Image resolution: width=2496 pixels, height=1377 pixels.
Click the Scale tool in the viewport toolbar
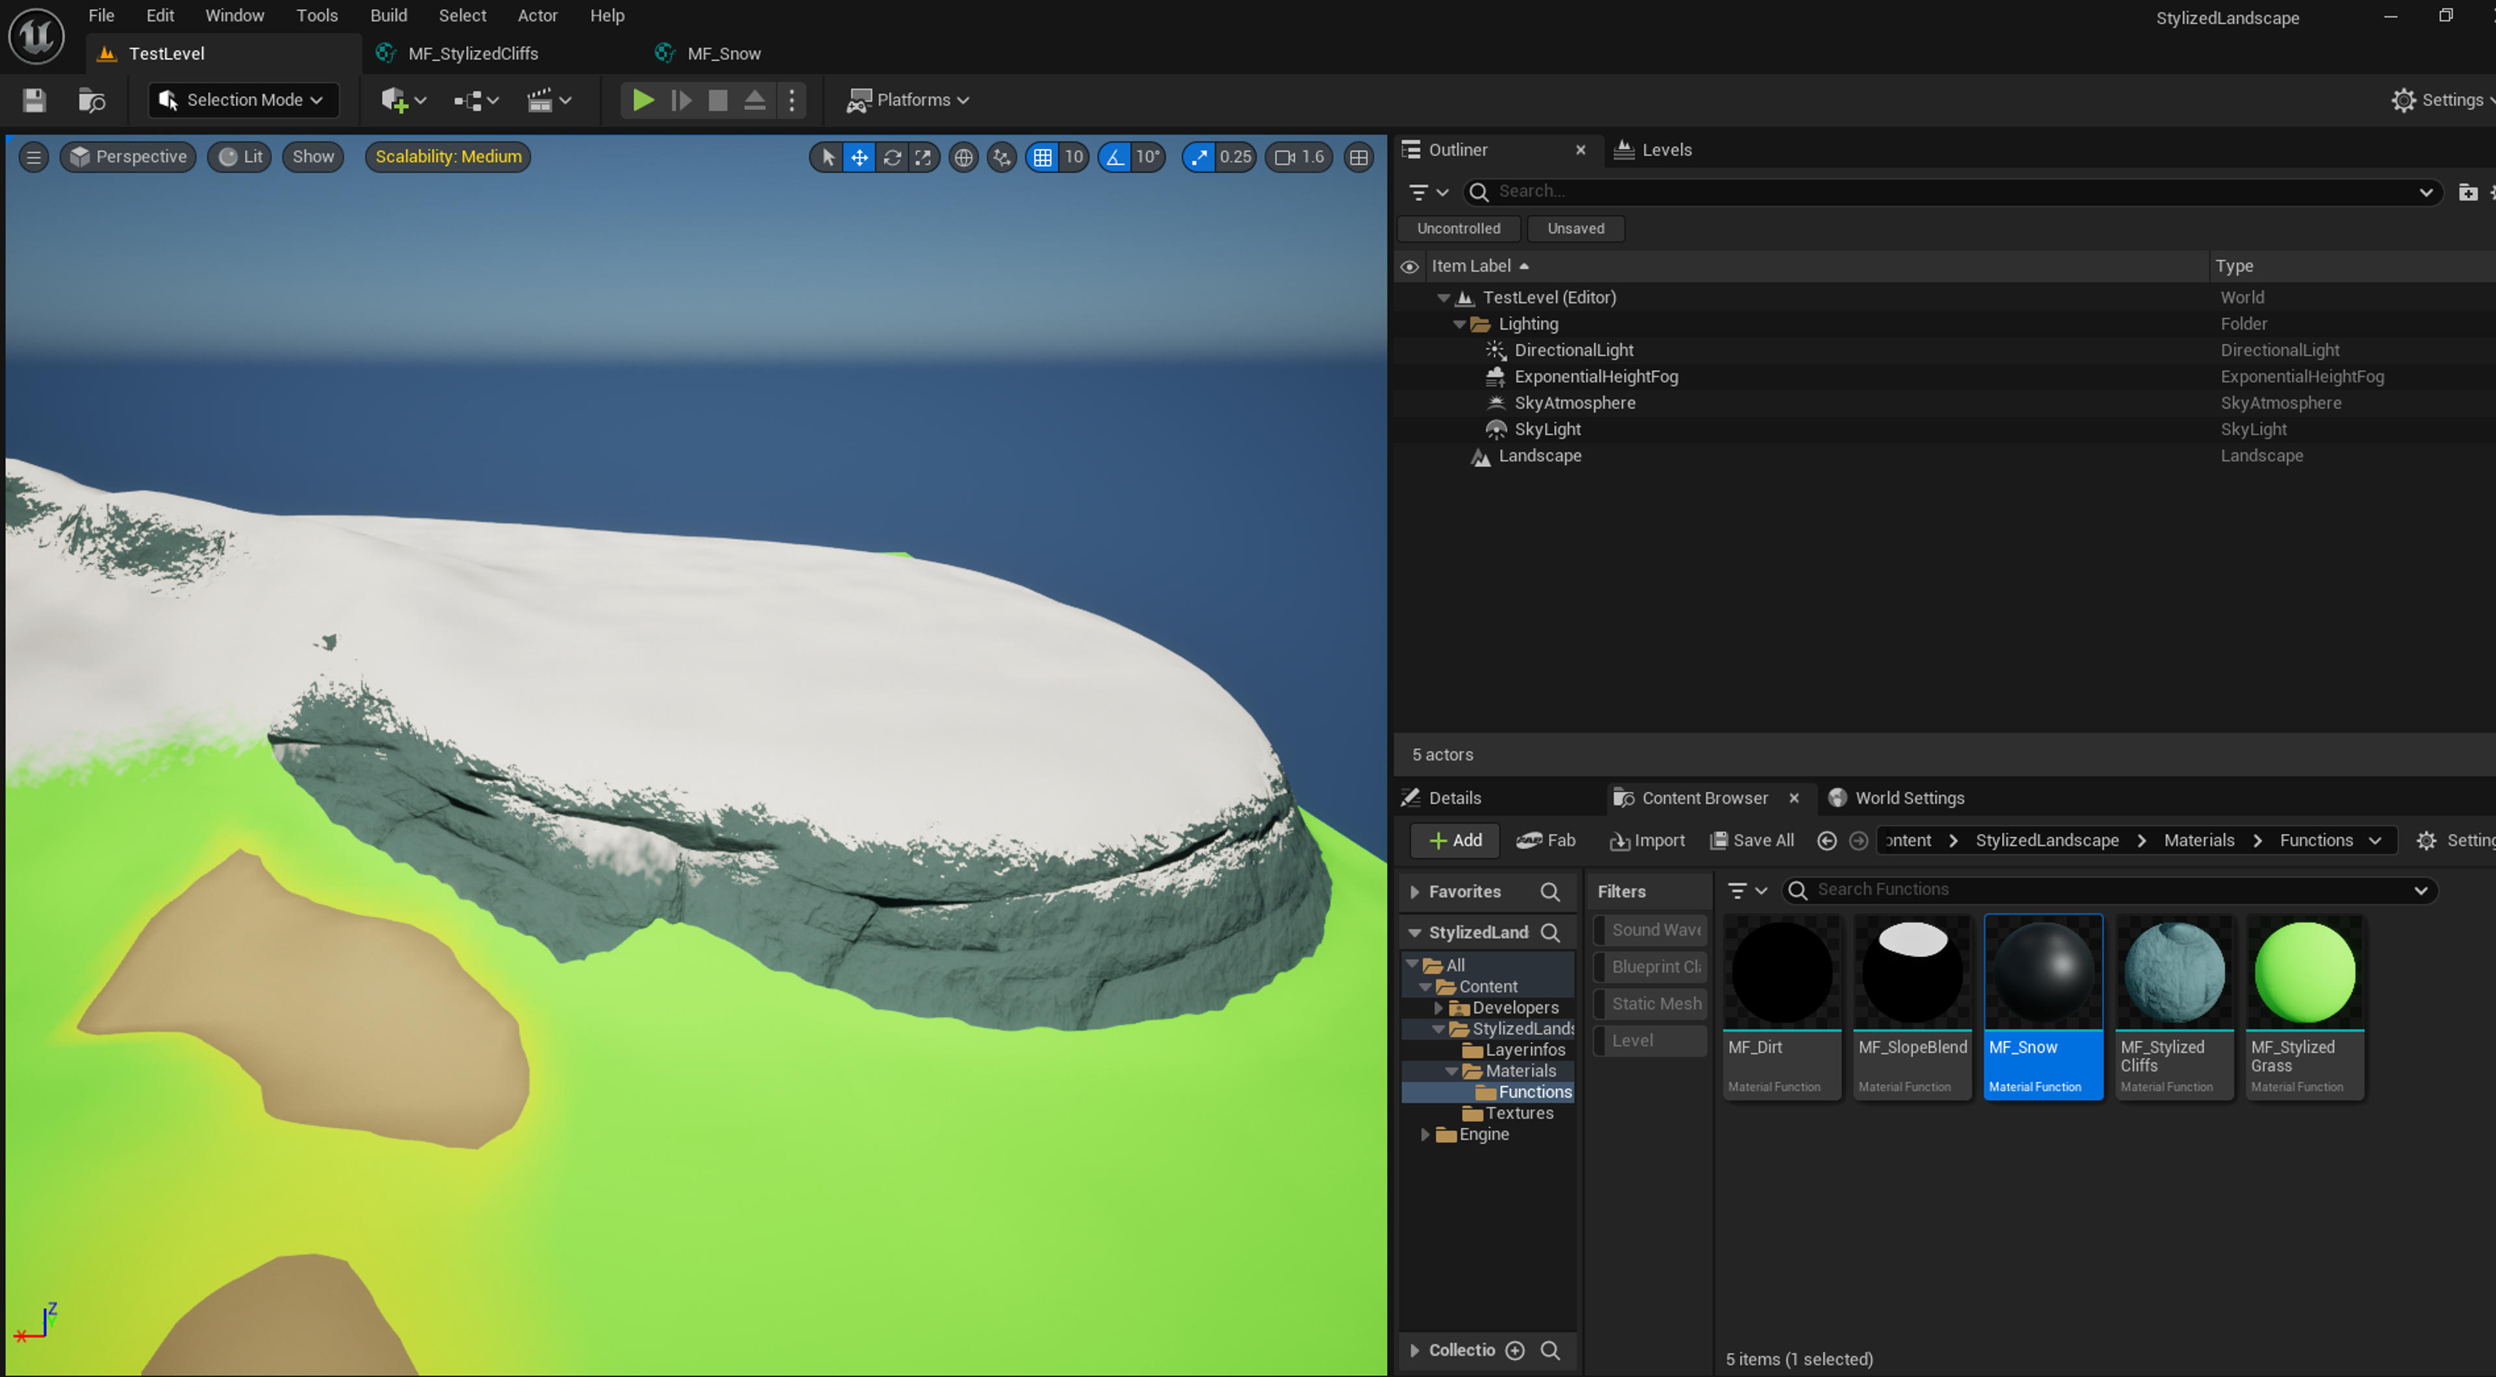(x=924, y=157)
